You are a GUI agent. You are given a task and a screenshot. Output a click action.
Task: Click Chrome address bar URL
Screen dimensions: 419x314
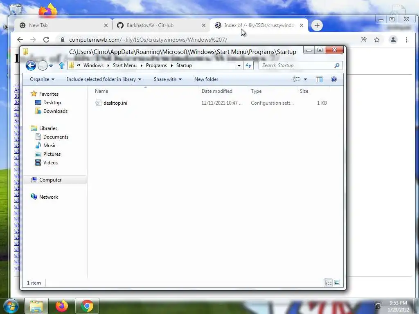(148, 40)
